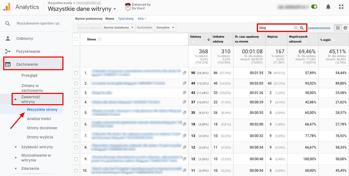This screenshot has height=176, width=349.
Task: Click the report search field in sidebar
Action: 38,23
